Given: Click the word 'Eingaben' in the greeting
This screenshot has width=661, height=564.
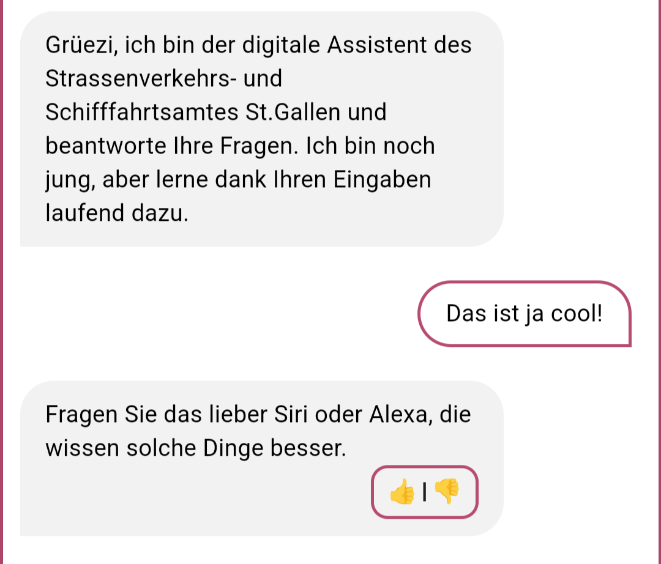Looking at the screenshot, I should pyautogui.click(x=383, y=180).
